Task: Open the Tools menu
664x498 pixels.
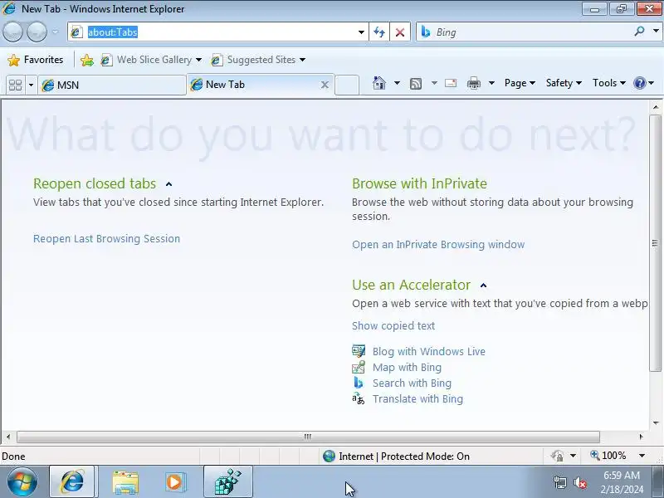Action: [609, 83]
